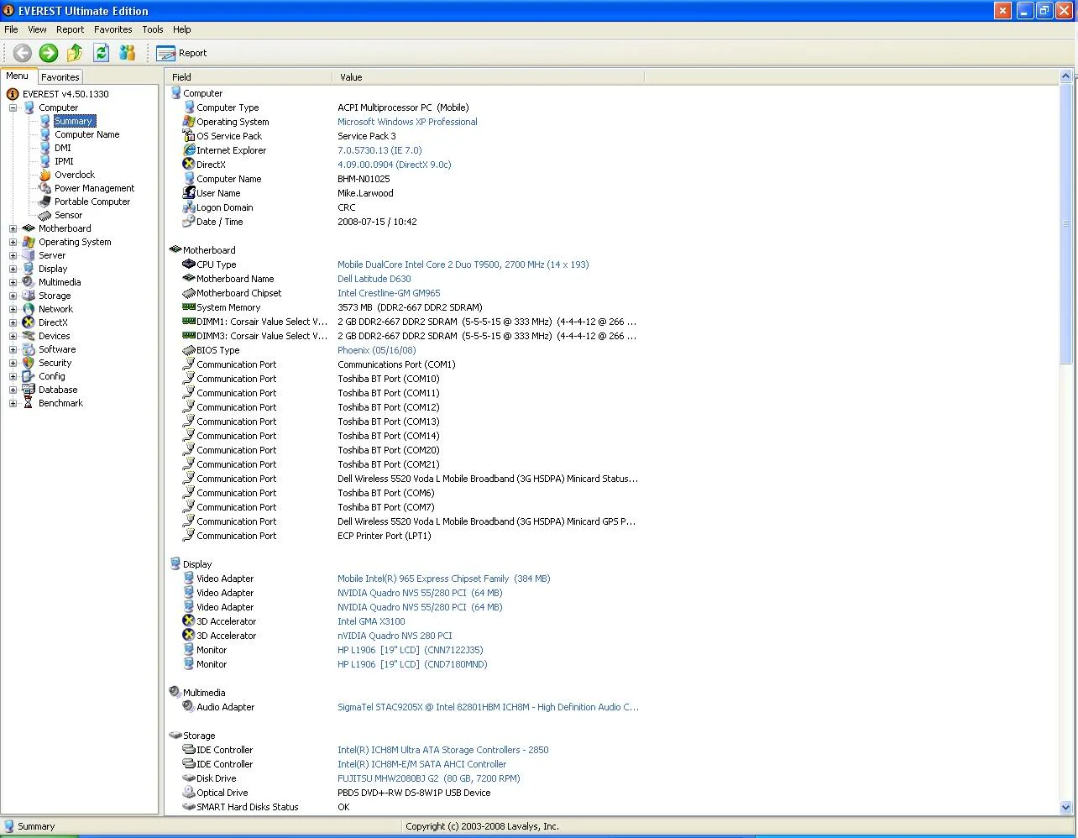The width and height of the screenshot is (1078, 838).
Task: Select the DMI tree item
Action: [x=63, y=148]
